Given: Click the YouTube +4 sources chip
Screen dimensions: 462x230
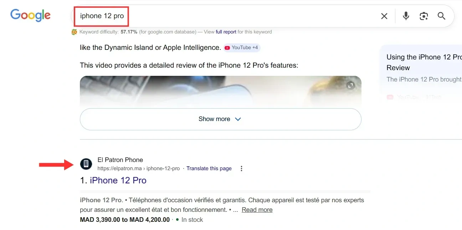Looking at the screenshot, I should [x=242, y=48].
